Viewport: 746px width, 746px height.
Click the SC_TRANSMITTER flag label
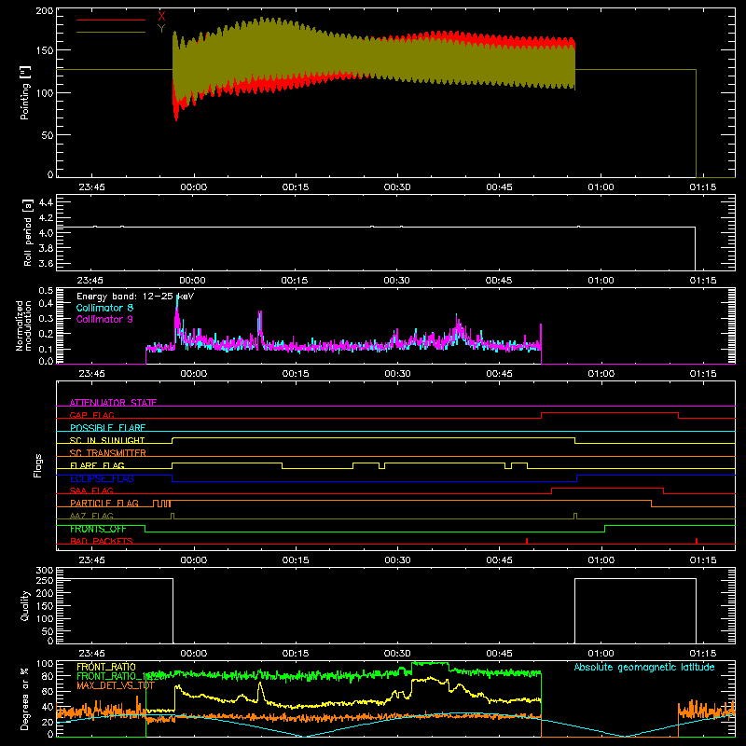(x=108, y=452)
